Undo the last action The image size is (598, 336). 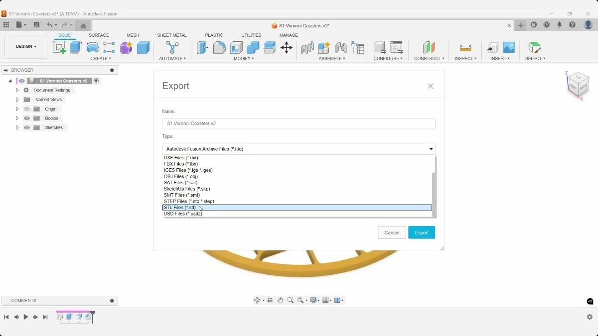[x=49, y=25]
